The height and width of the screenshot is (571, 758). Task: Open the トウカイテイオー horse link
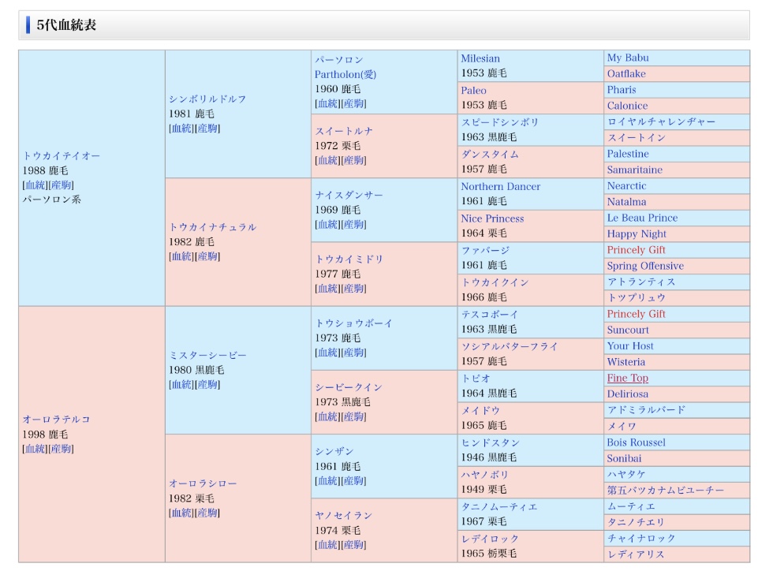pyautogui.click(x=61, y=156)
